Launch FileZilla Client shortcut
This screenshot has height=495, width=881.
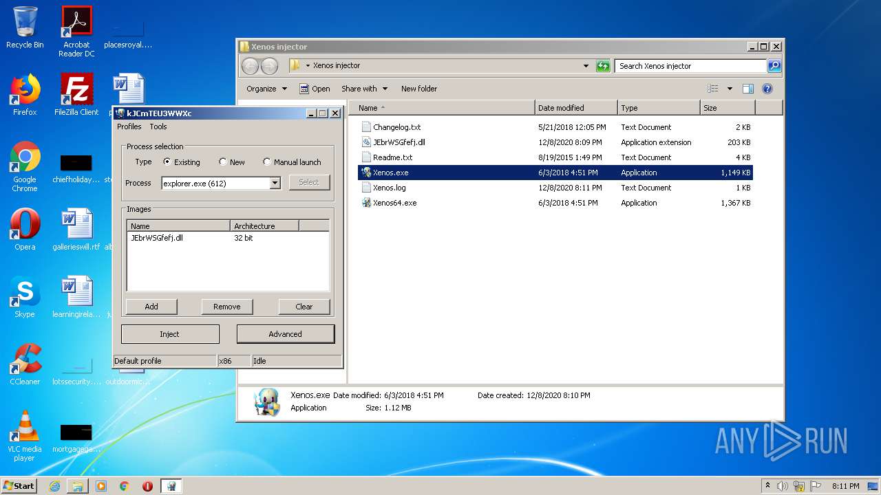tap(76, 95)
